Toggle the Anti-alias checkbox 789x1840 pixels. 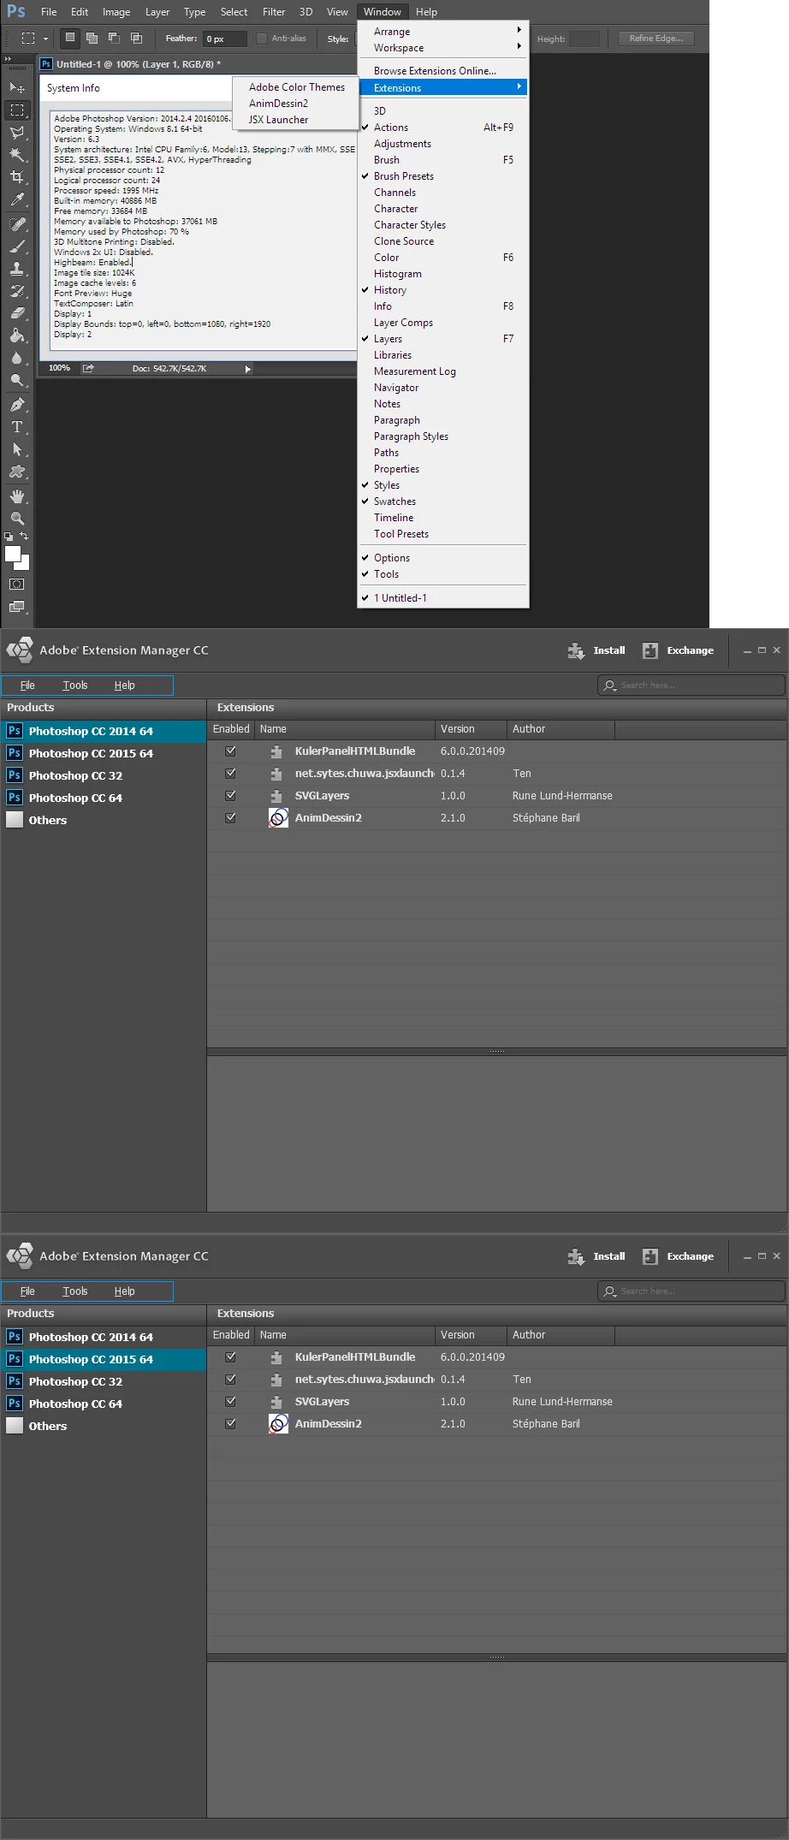tap(262, 39)
